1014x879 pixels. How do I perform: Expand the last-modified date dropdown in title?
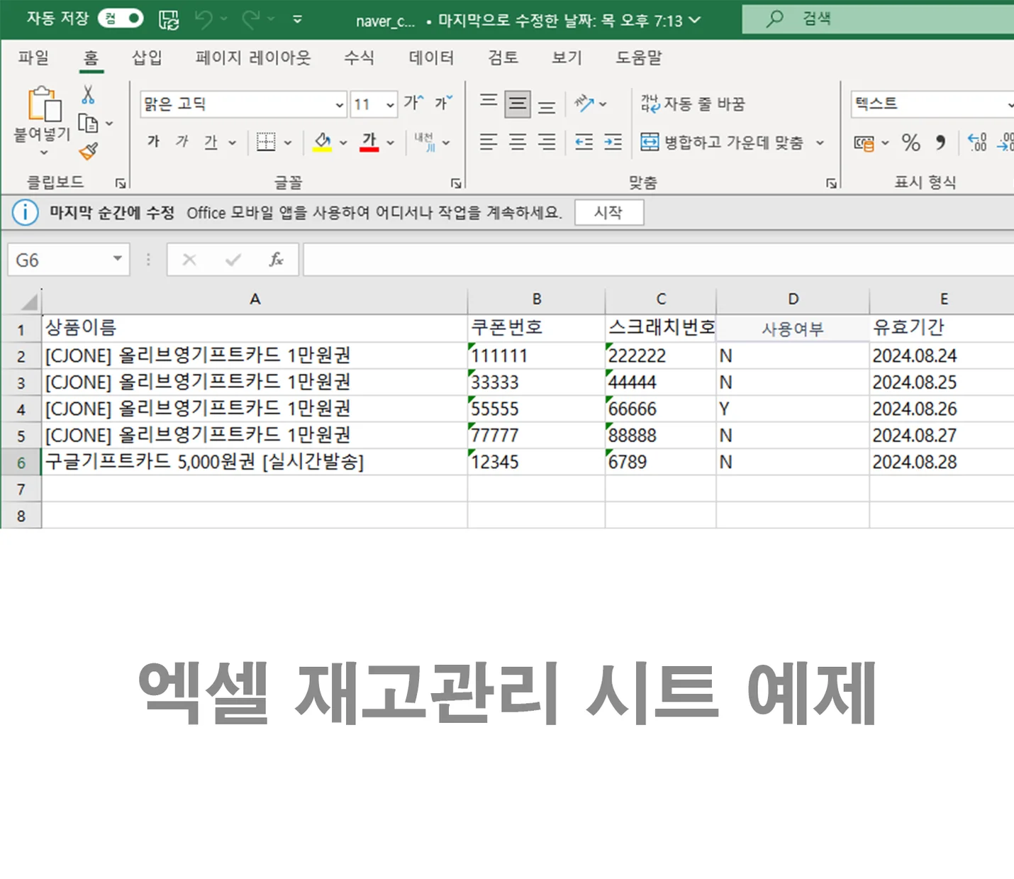click(x=695, y=21)
